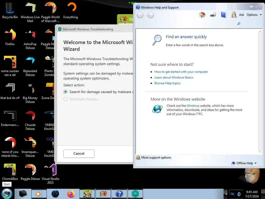Open Chuzzle Deluxe desktop icon
Viewport: 265px width, 199px height.
(30, 120)
